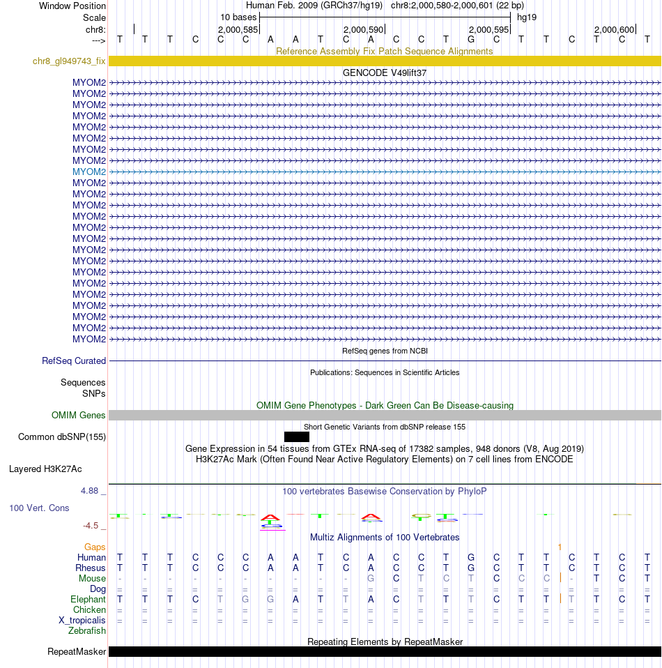Click the -4.5 lower scale value
Screen dimensions: 662x668
(x=91, y=526)
